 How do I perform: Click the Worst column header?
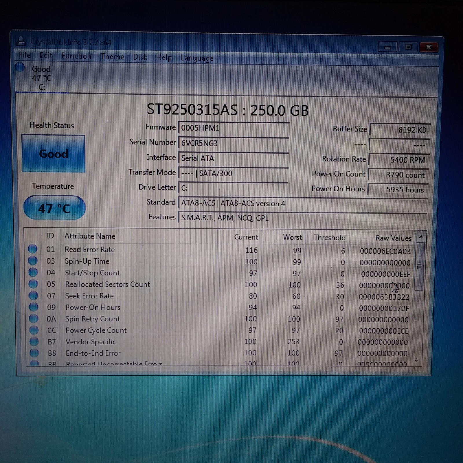point(292,237)
